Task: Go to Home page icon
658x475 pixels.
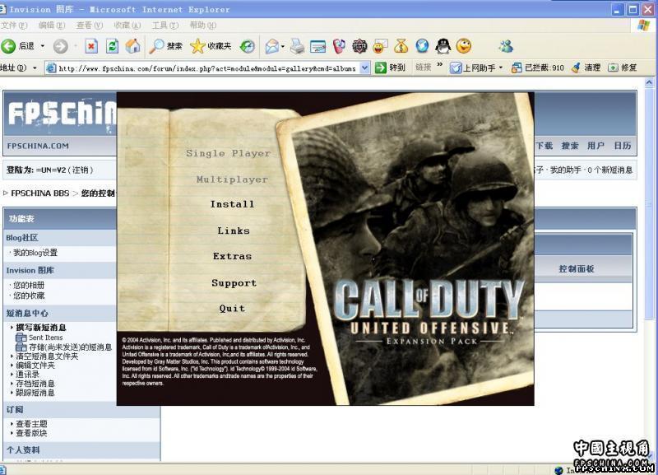Action: click(x=132, y=46)
